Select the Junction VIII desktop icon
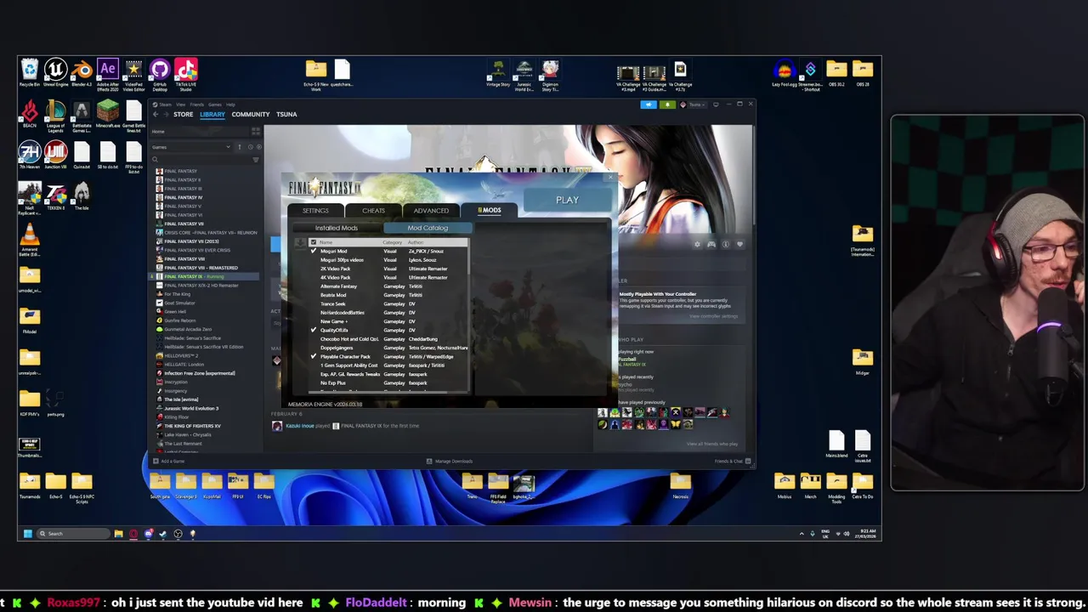The width and height of the screenshot is (1088, 612). pos(55,153)
